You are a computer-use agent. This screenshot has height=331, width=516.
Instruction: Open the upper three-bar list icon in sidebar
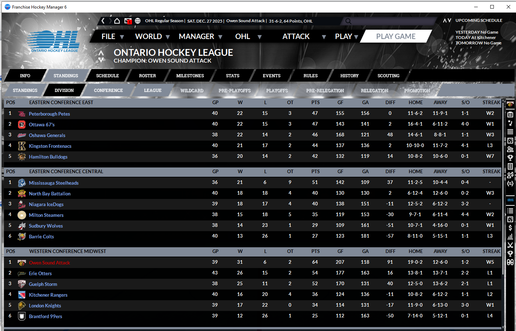[x=510, y=132]
